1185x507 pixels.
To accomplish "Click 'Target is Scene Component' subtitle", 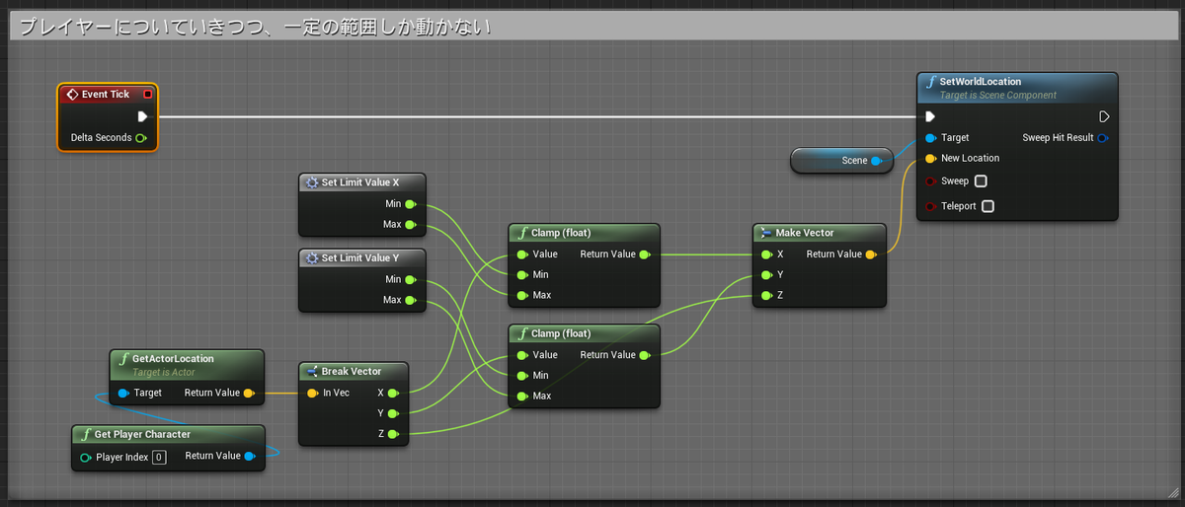I will point(998,95).
